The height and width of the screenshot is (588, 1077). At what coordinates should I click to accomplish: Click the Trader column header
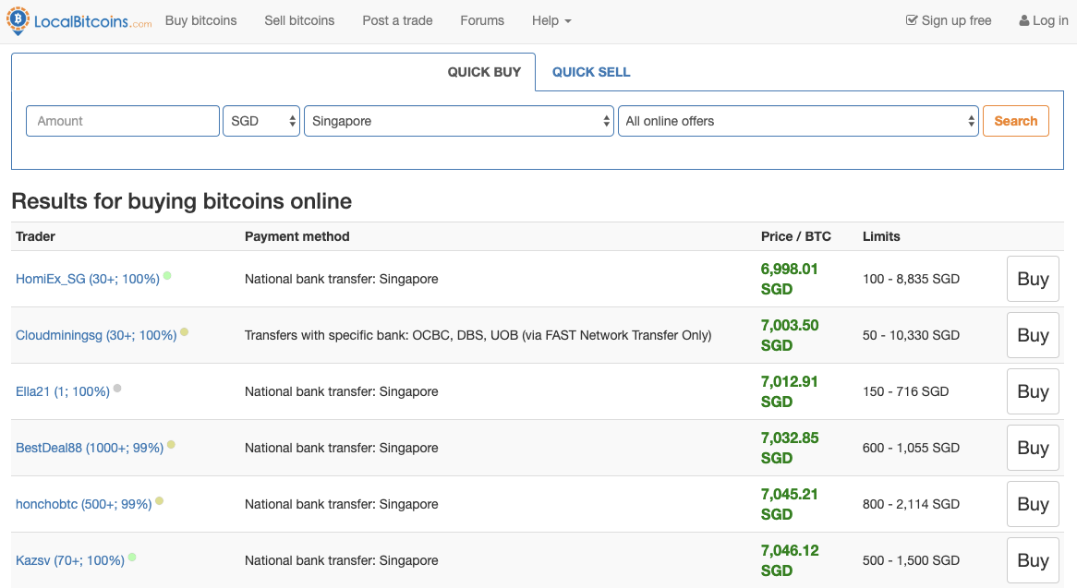(x=35, y=236)
